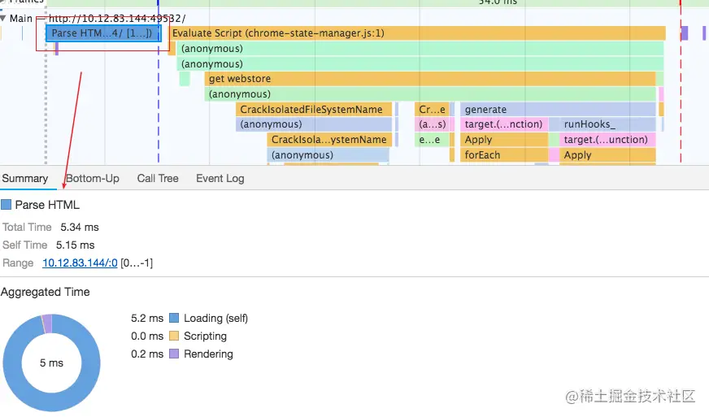This screenshot has height=417, width=709.
Task: Collapse the Main thread track triangle
Action: [x=3, y=19]
